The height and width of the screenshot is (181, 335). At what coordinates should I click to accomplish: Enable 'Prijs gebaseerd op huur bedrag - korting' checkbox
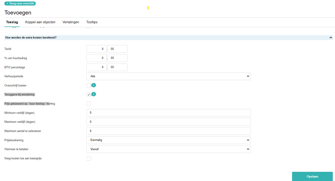[x=89, y=104]
